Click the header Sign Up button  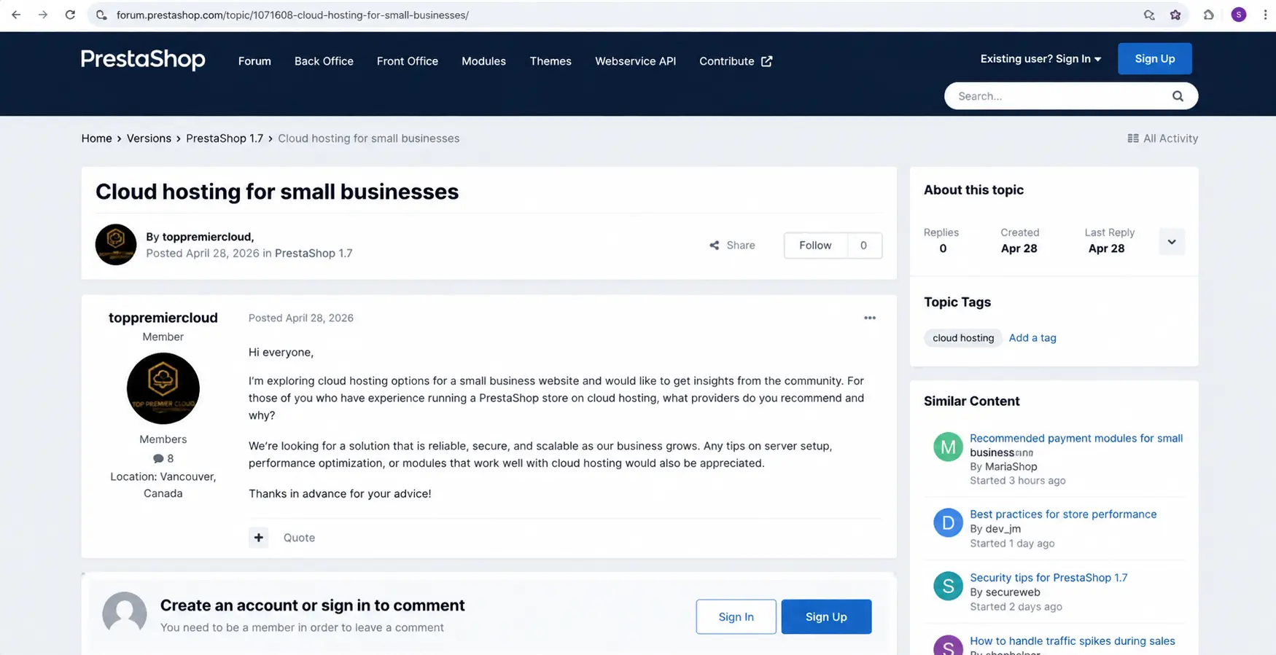[1155, 59]
